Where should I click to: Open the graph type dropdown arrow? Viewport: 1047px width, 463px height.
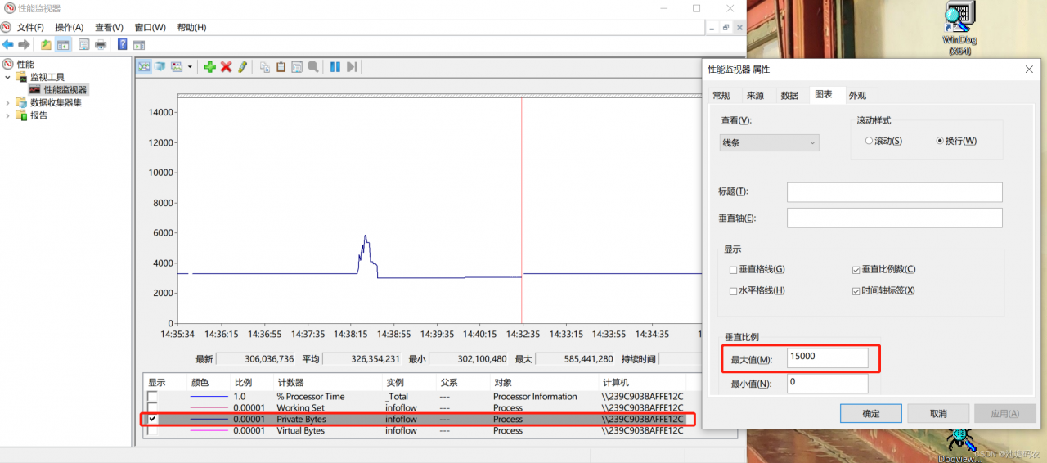(191, 67)
